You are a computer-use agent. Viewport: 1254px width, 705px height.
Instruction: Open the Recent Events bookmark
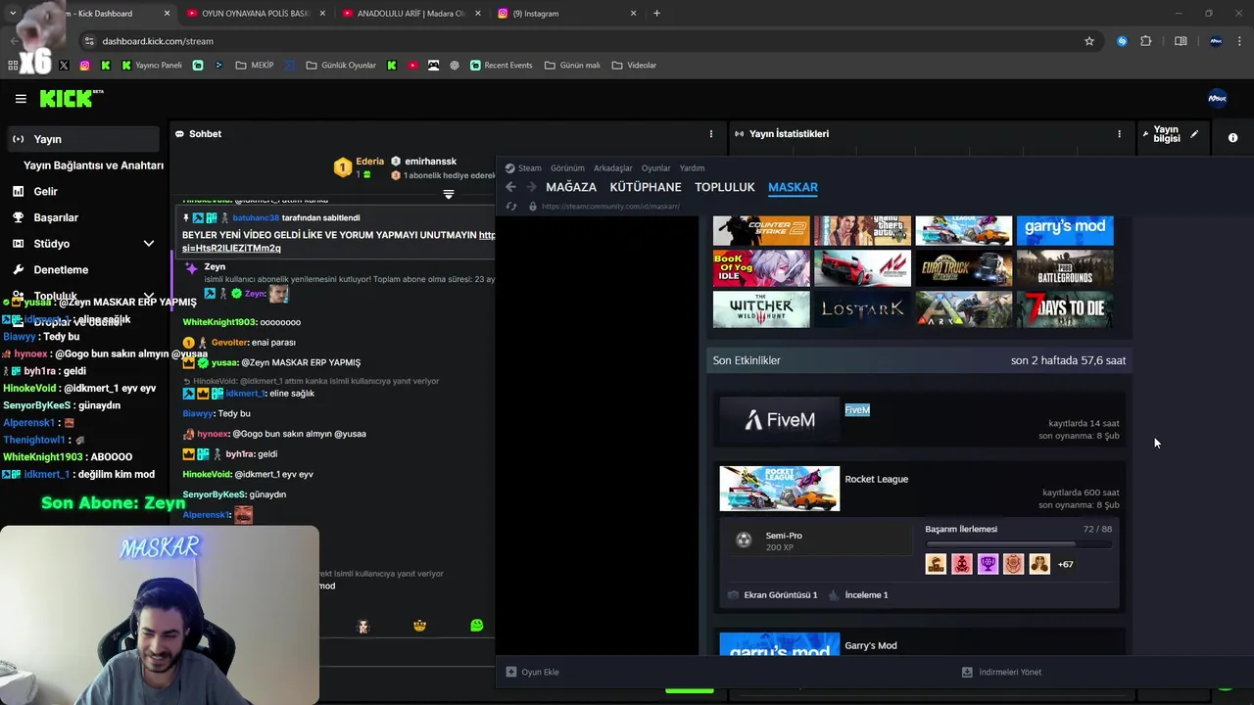501,66
